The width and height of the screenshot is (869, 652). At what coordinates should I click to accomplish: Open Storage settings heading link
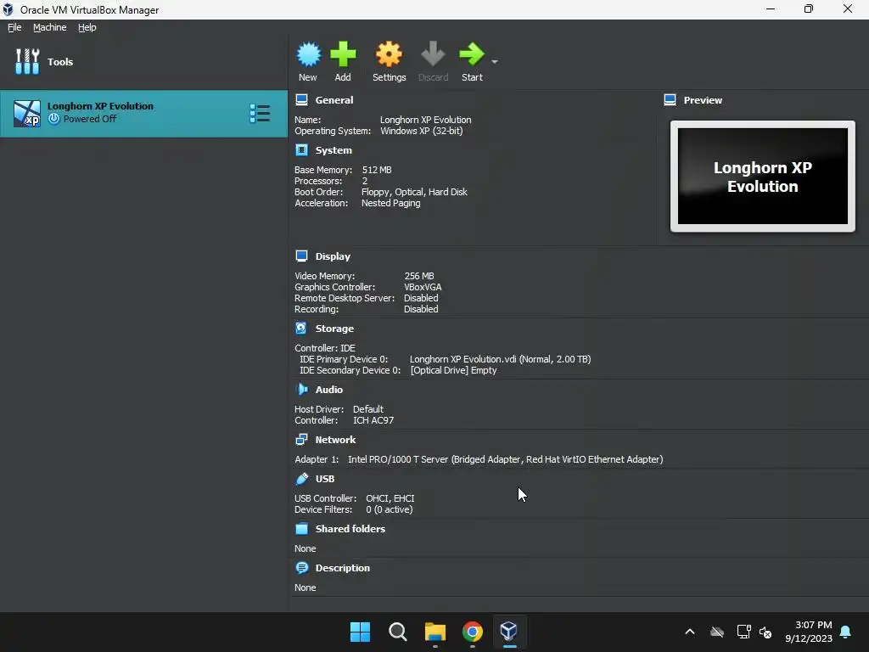(334, 329)
